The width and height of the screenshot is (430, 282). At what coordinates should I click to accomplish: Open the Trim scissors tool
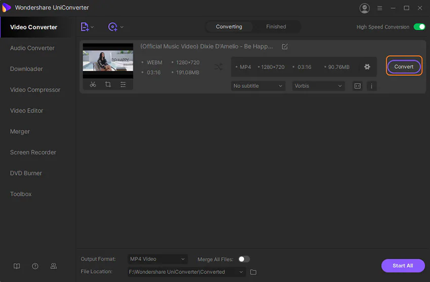[x=93, y=85]
